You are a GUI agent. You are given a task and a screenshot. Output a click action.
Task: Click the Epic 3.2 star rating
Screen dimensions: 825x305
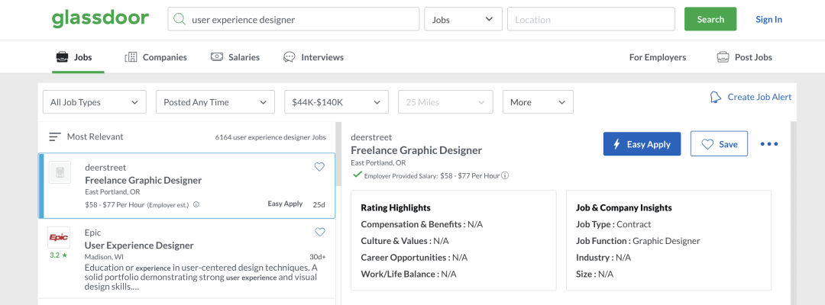tap(58, 255)
